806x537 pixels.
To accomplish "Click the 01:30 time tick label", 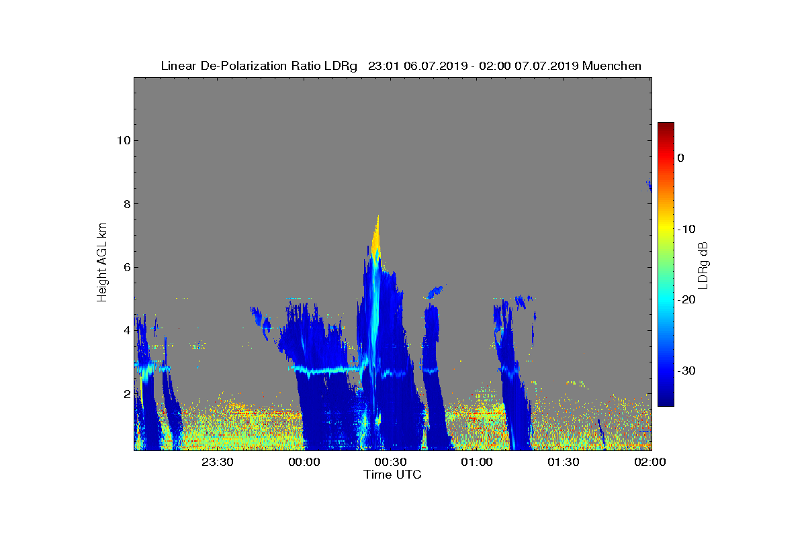I will click(564, 462).
